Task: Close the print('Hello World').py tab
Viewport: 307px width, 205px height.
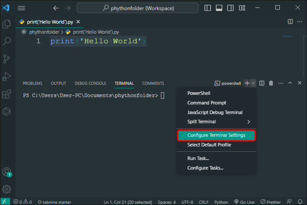Action: [78, 22]
